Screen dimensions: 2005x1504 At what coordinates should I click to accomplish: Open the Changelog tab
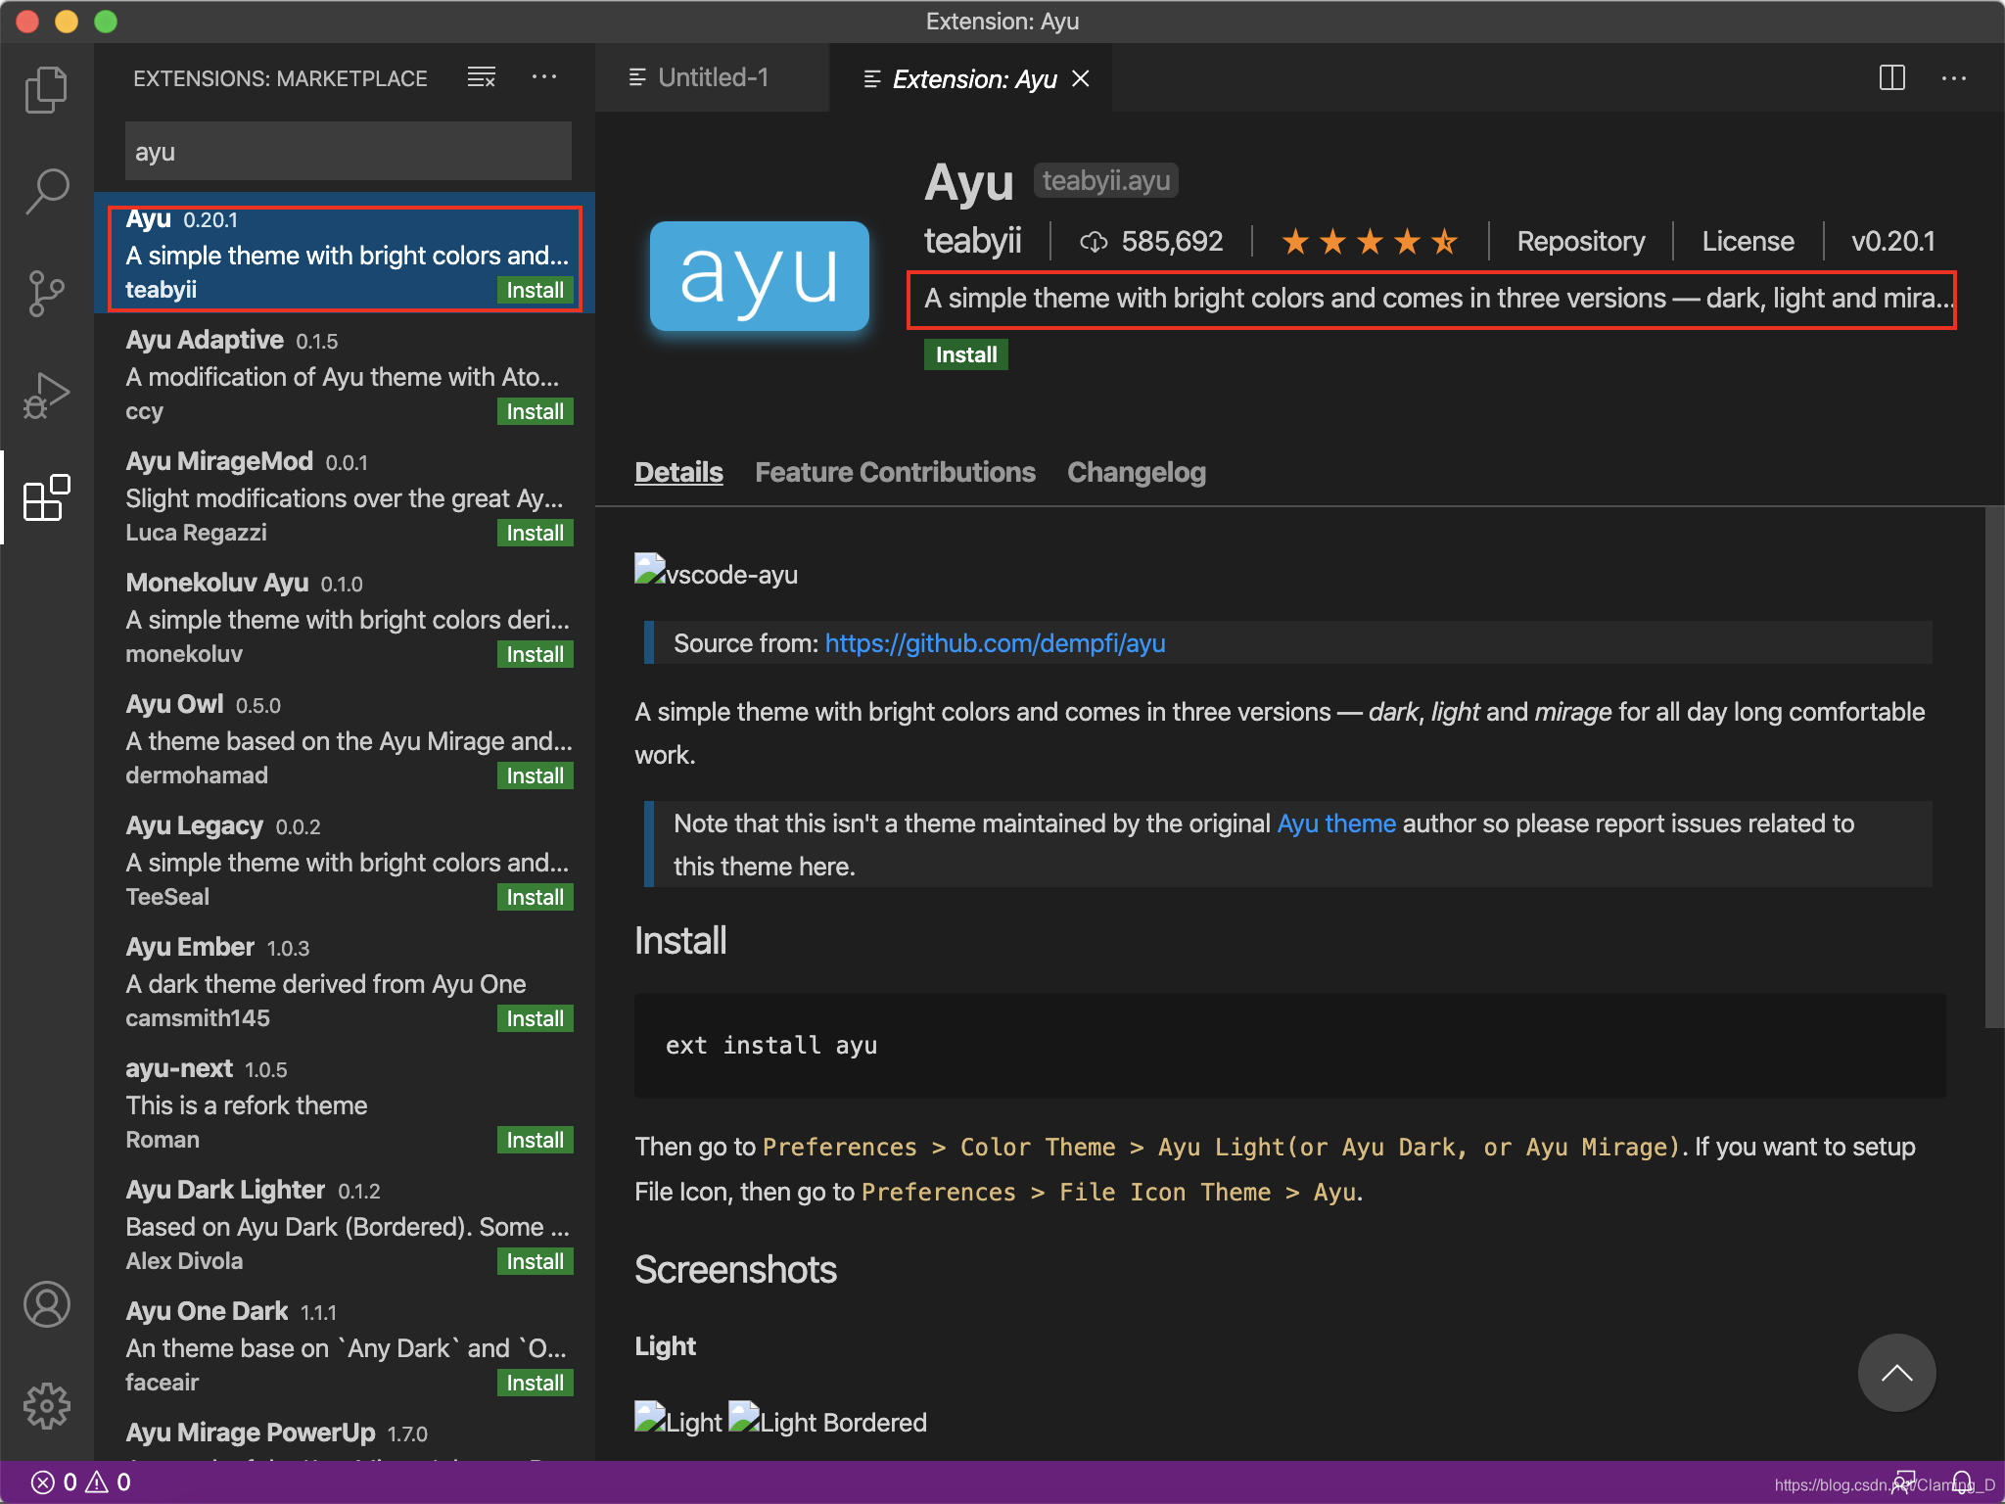coord(1136,472)
